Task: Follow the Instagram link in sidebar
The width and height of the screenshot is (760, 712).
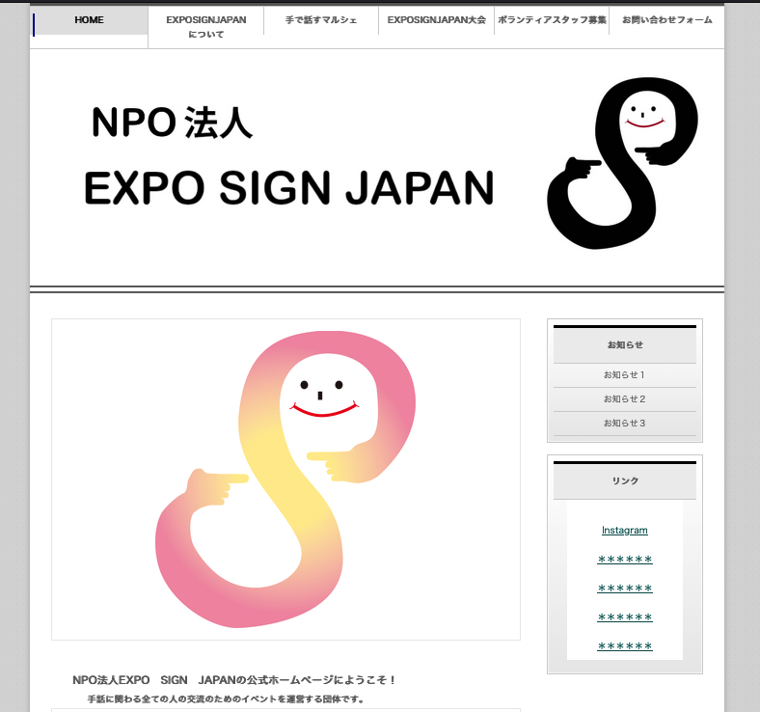Action: [x=624, y=531]
